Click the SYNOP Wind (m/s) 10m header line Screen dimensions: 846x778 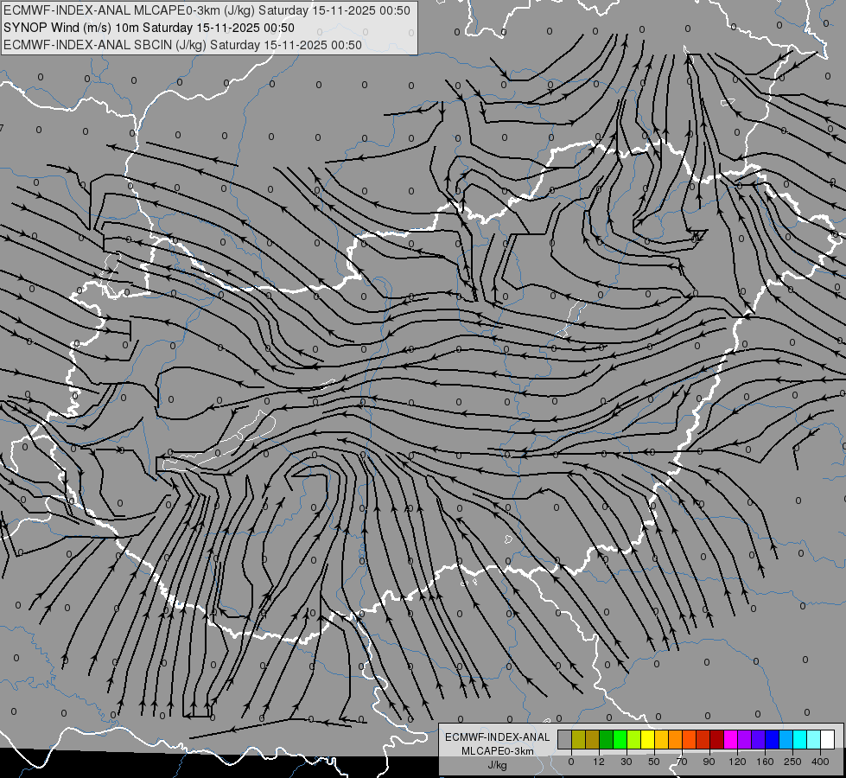tap(149, 28)
